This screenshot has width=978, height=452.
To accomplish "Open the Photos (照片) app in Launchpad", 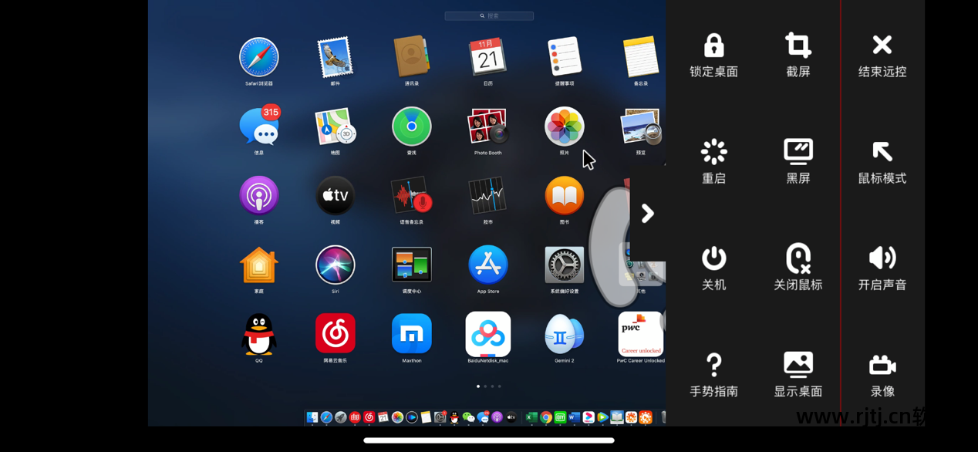I will point(564,126).
